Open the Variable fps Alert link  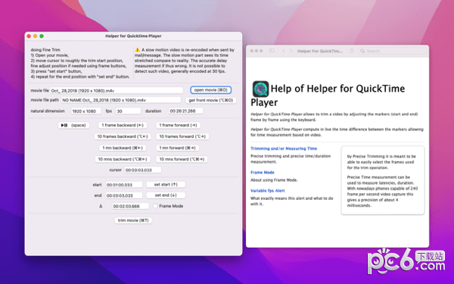click(x=268, y=191)
